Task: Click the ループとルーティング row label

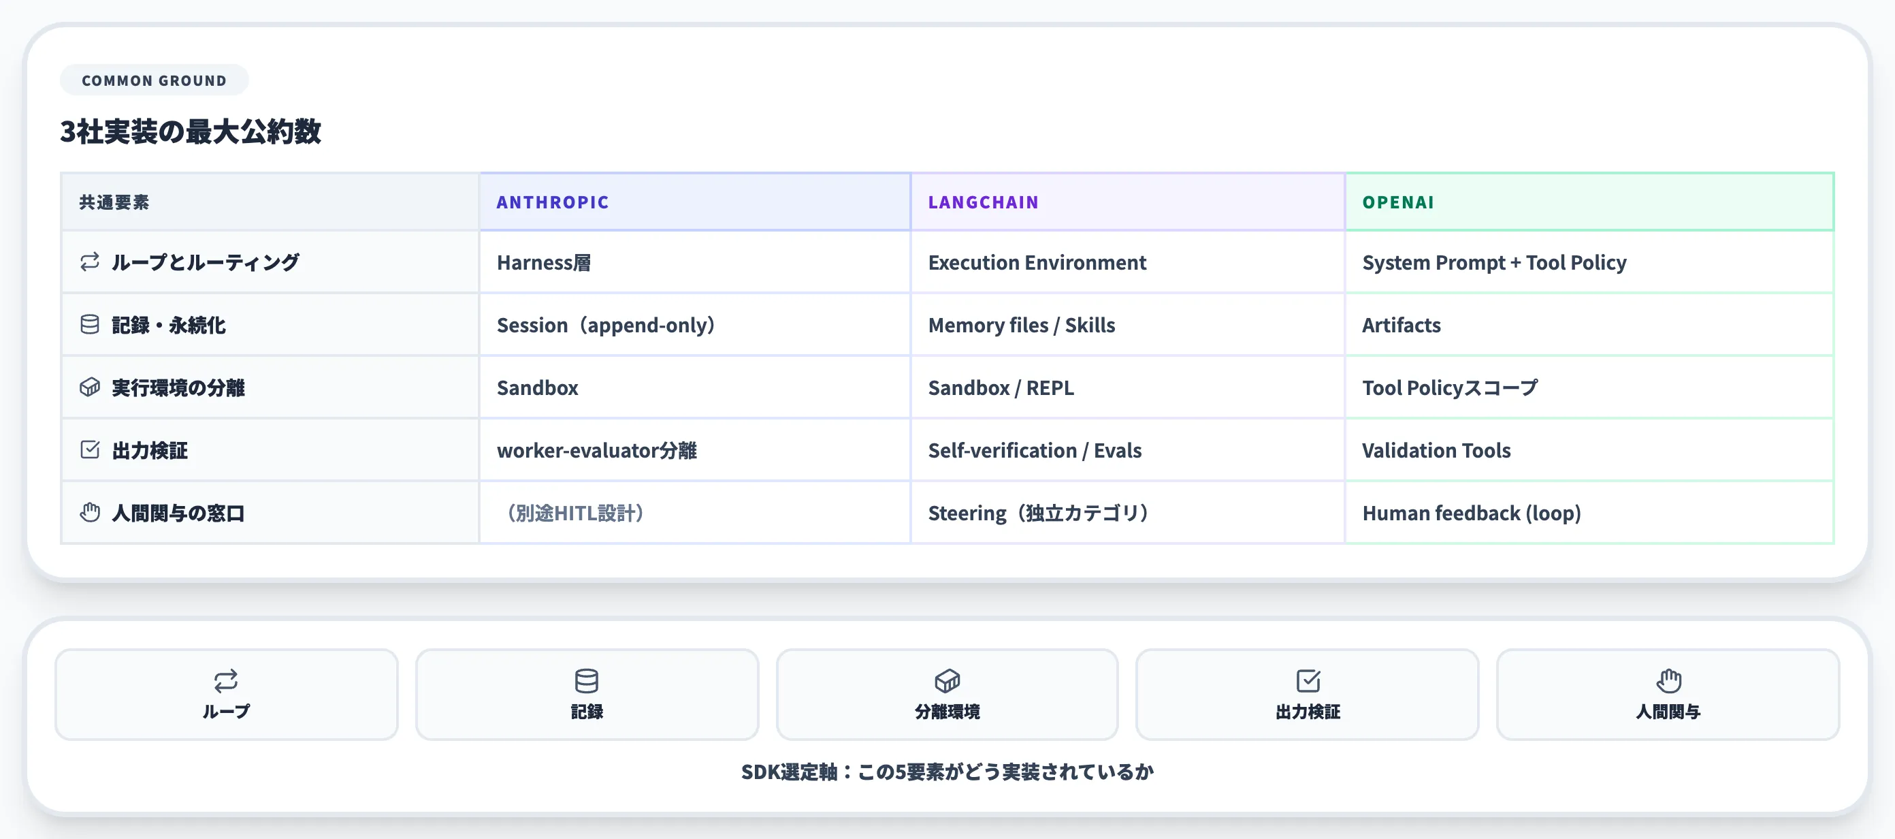Action: click(x=206, y=262)
